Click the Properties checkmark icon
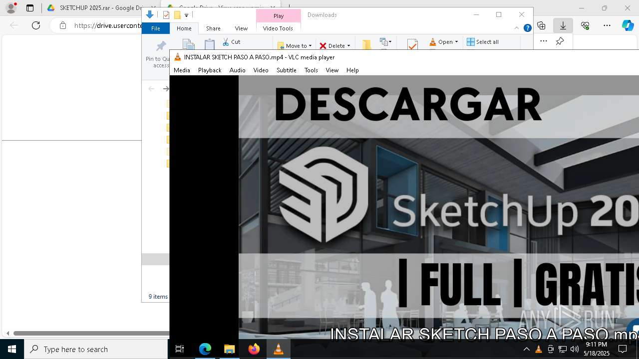639x359 pixels. coord(412,45)
